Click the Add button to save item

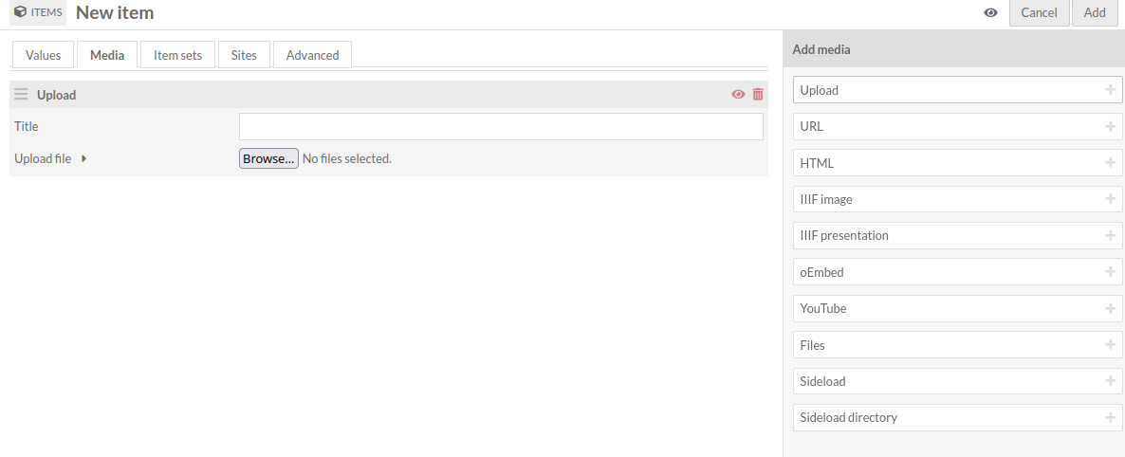point(1095,13)
